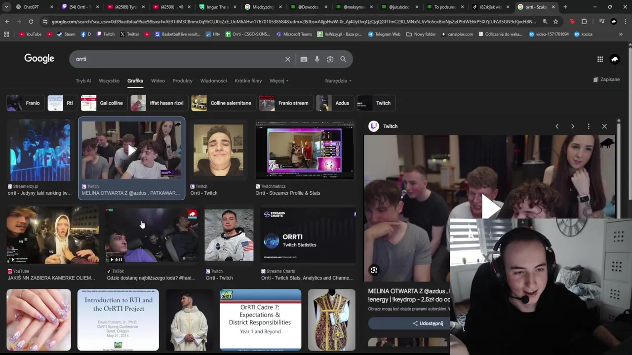This screenshot has height=355, width=632.
Task: Open the TikTok 0:11 video thumbnail
Action: pyautogui.click(x=152, y=235)
